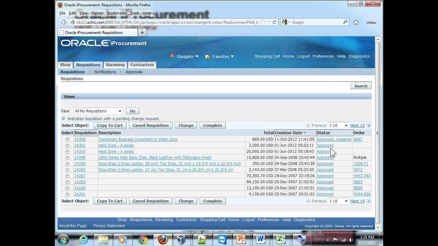Click Approved, Assigned status link
Image resolution: width=438 pixels, height=246 pixels.
click(x=334, y=139)
